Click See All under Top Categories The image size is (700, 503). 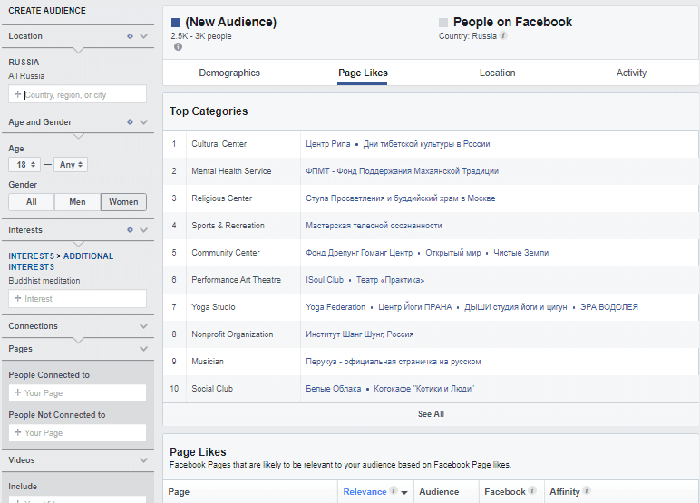(431, 414)
